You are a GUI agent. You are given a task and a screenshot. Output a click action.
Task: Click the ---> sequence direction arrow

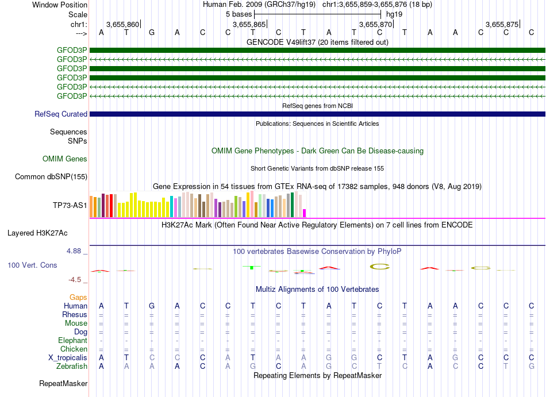pos(82,33)
